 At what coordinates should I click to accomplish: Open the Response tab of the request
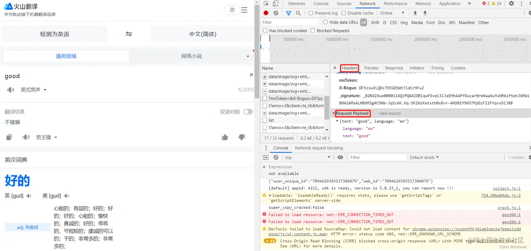[394, 68]
